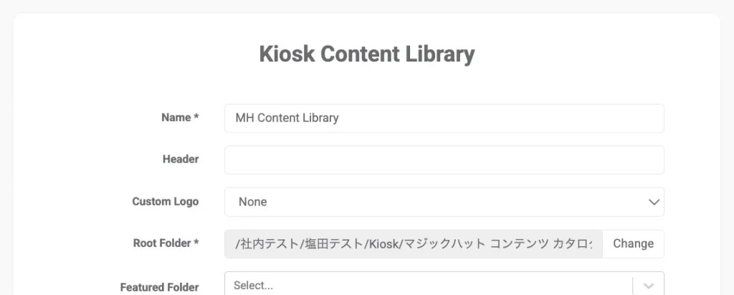
Task: Click the "MH Content Library" name text
Action: coord(287,118)
